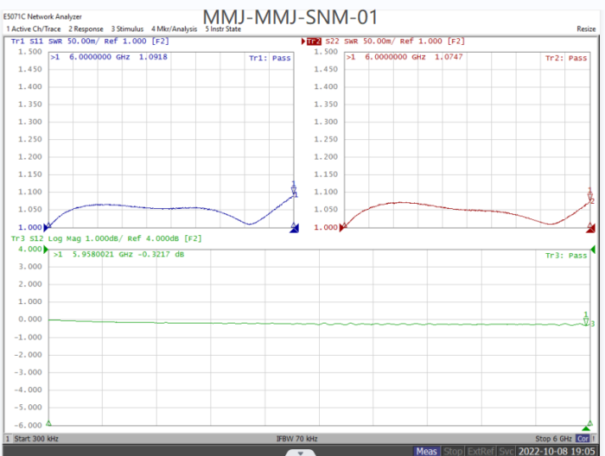Click the blue reference line marker at 1.000 on Tr1
Viewport: 605px width, 456px height.
click(46, 227)
